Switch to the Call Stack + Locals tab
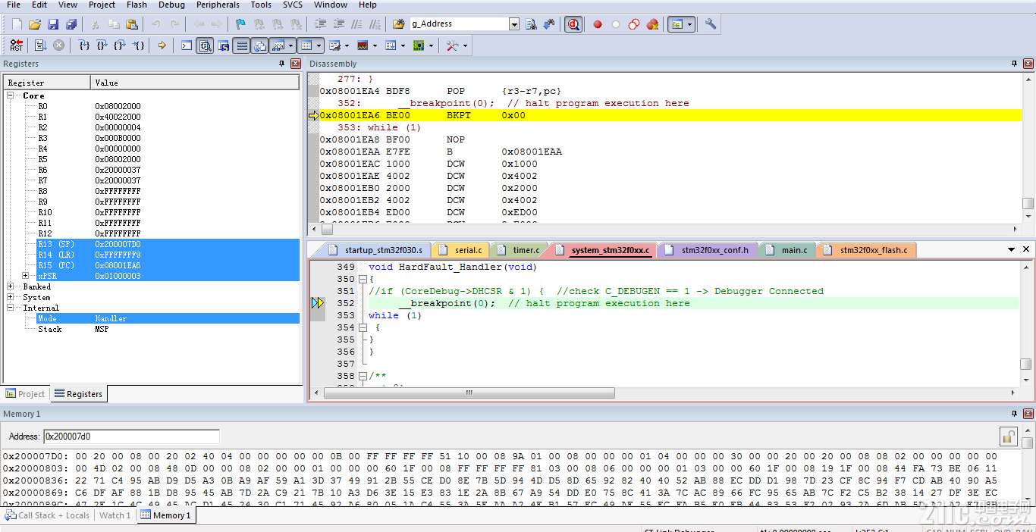The width and height of the screenshot is (1036, 532). [47, 515]
